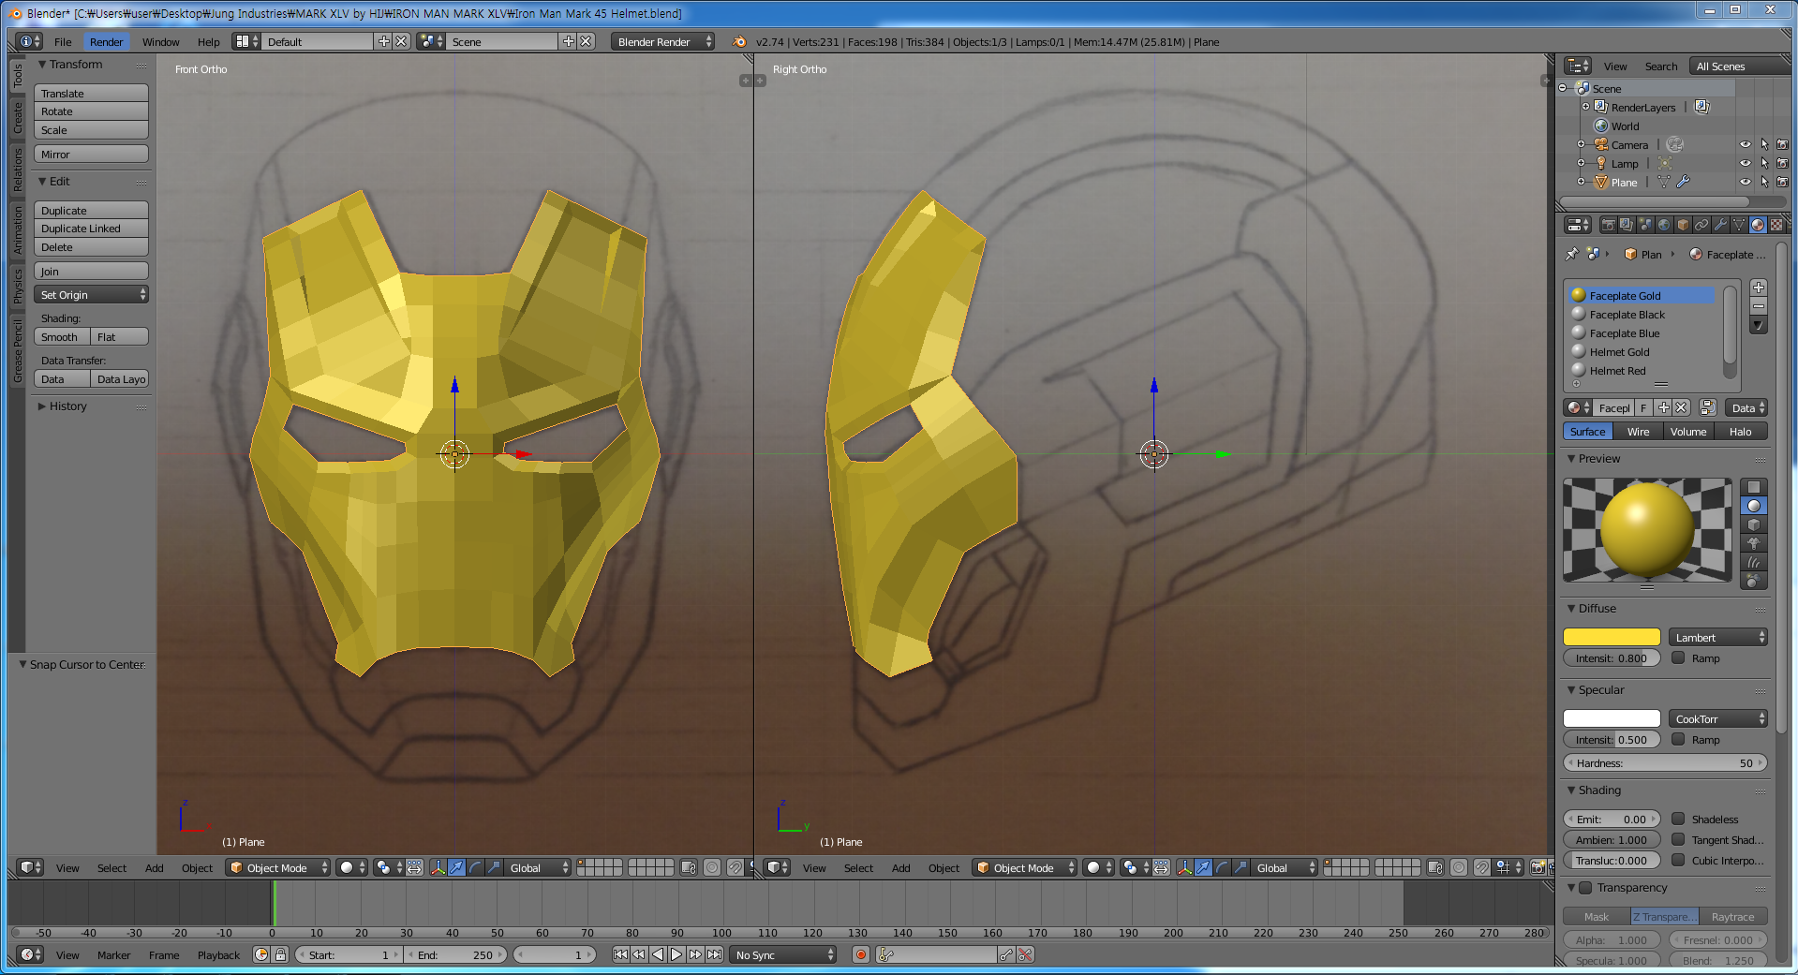Remove material slot with minus button
Viewport: 1798px width, 975px height.
pyautogui.click(x=1759, y=306)
